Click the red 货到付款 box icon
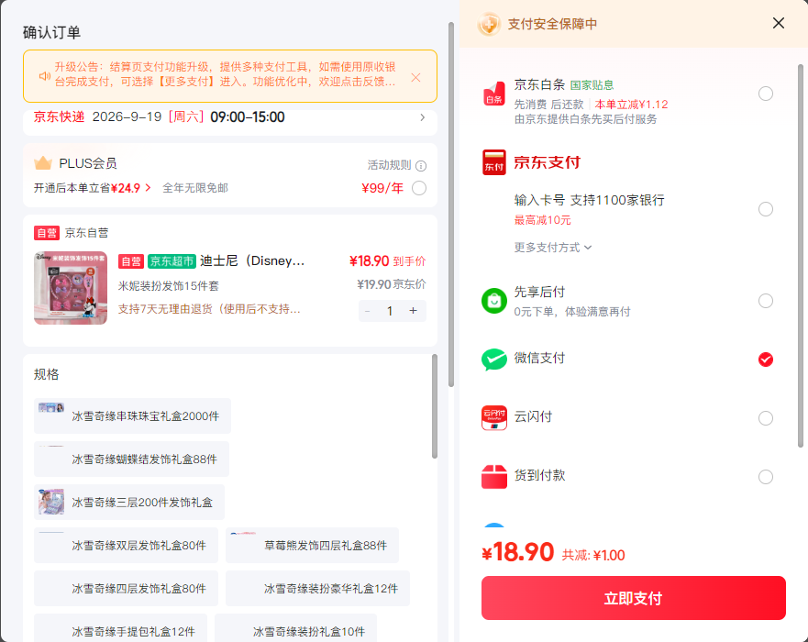Screen dimensions: 808x642 (493, 476)
